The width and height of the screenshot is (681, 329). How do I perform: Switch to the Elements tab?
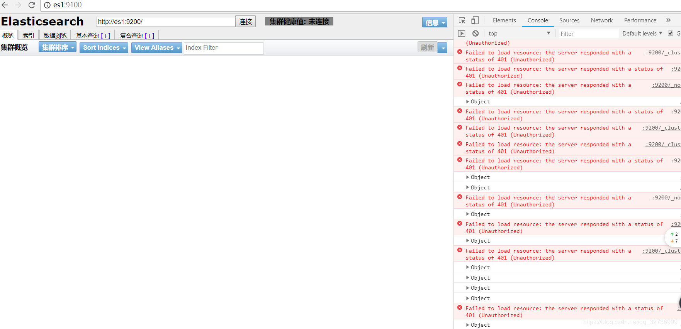(x=504, y=20)
